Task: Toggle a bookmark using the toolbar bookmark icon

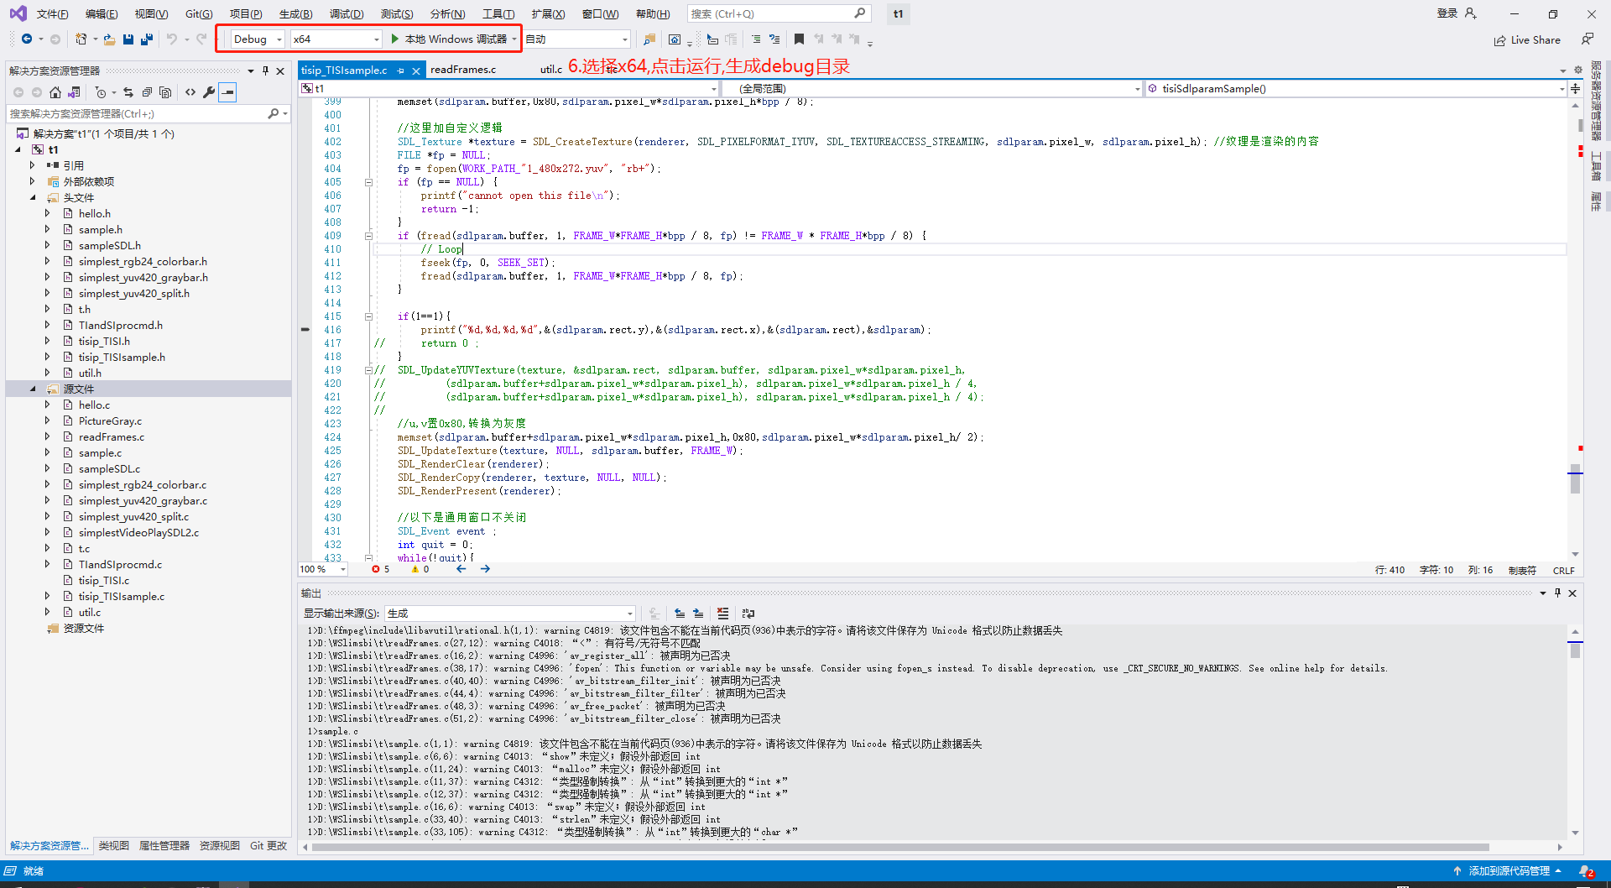Action: pos(799,39)
